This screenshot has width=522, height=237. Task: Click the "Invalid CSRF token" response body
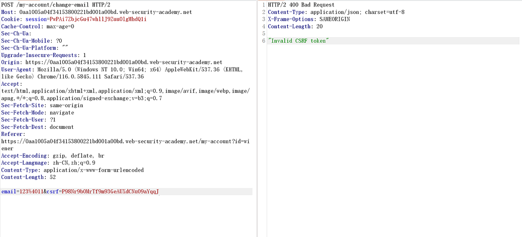click(x=297, y=41)
